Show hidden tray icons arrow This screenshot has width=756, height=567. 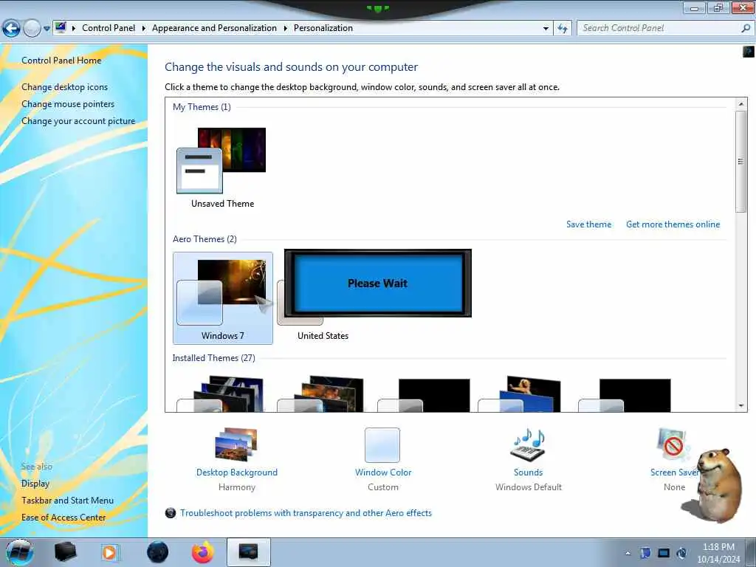pyautogui.click(x=628, y=553)
